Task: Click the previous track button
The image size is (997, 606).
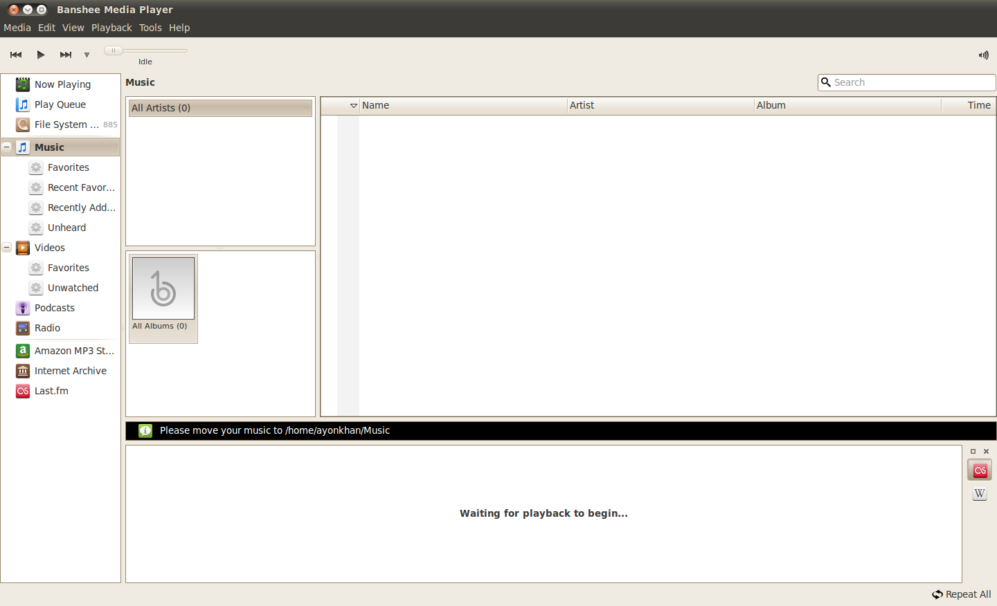Action: (x=16, y=55)
